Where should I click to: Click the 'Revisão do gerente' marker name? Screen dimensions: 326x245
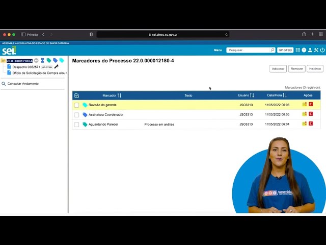pyautogui.click(x=102, y=105)
